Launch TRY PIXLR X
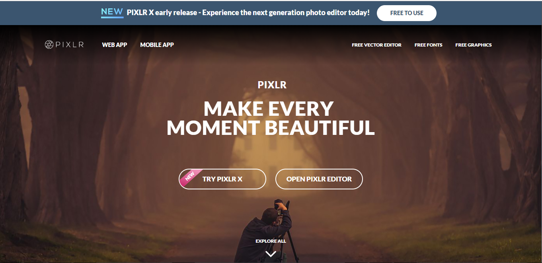This screenshot has height=263, width=542. coord(222,179)
